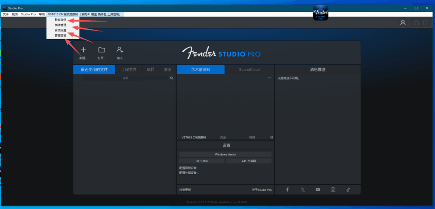The image size is (435, 209).
Task: Click into the 搜索 search field
Action: pos(126,78)
